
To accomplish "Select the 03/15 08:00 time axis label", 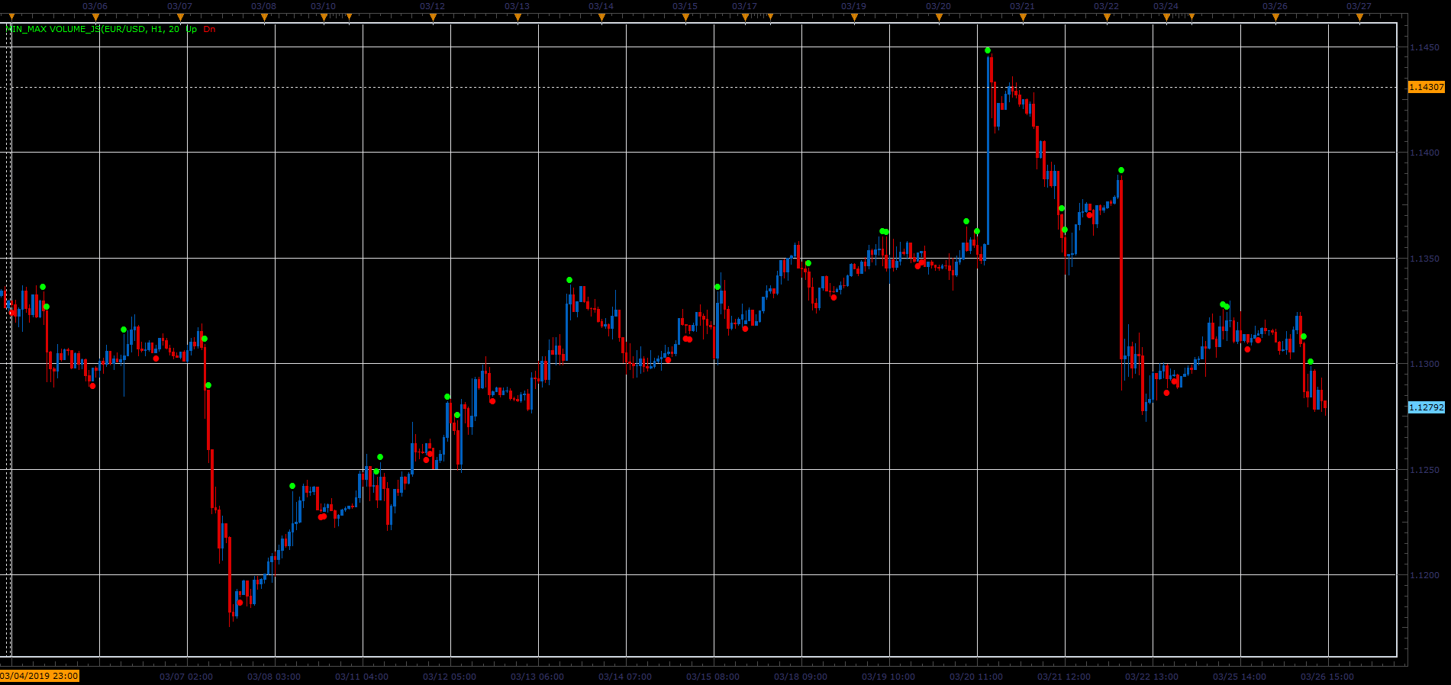I will point(713,677).
